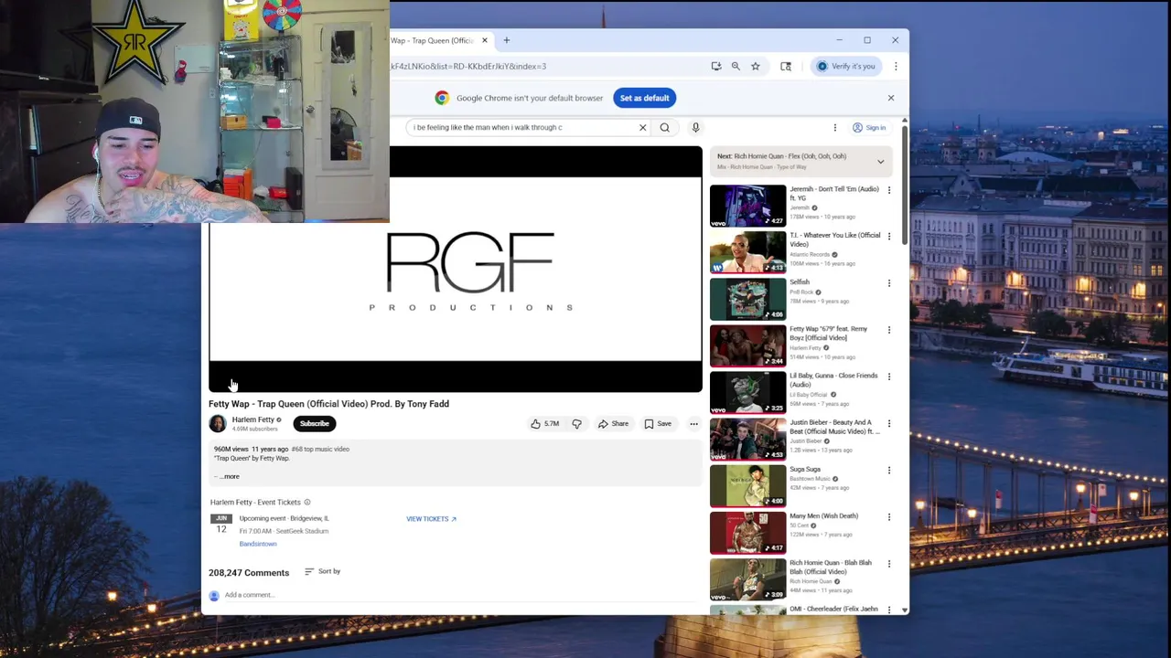Click VIEW TICKETS link for Bridgeview event
Viewport: 1171px width, 658px height.
tap(431, 519)
